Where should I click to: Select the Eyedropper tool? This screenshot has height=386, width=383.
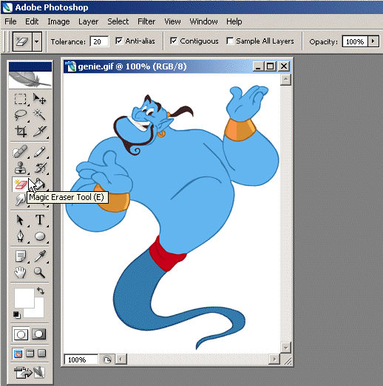pos(39,256)
